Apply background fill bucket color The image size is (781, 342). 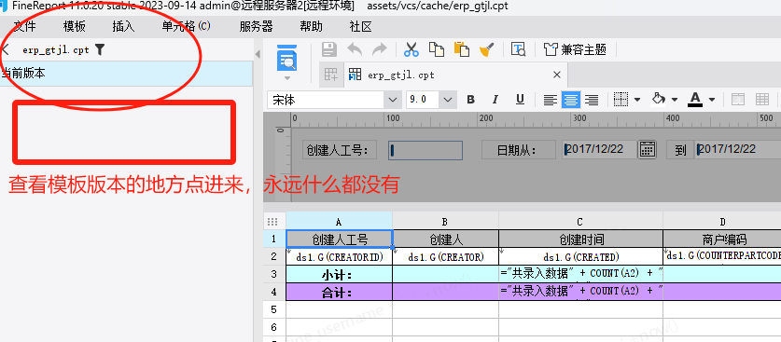pyautogui.click(x=659, y=100)
